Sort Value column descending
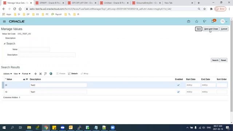The image size is (233, 131). [27, 79]
